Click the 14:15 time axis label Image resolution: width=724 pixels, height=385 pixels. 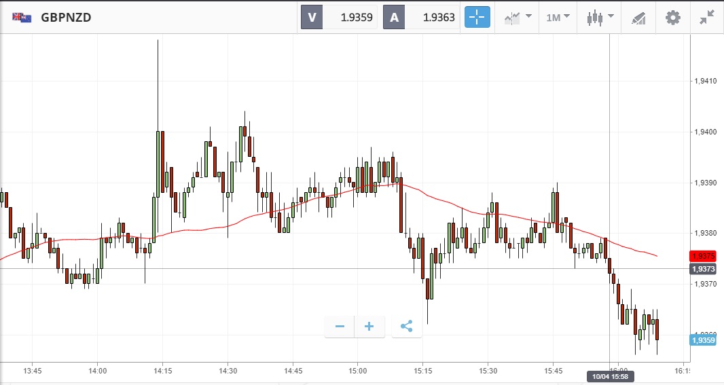pyautogui.click(x=162, y=371)
